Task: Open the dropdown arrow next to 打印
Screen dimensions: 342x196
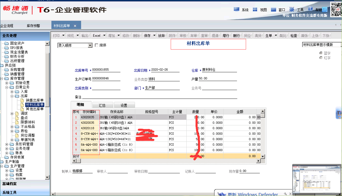Action: 63,36
